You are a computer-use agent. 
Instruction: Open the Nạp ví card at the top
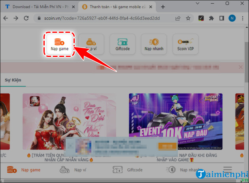pyautogui.click(x=91, y=44)
